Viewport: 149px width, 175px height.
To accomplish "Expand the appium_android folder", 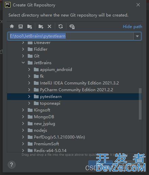I will coord(29,70).
